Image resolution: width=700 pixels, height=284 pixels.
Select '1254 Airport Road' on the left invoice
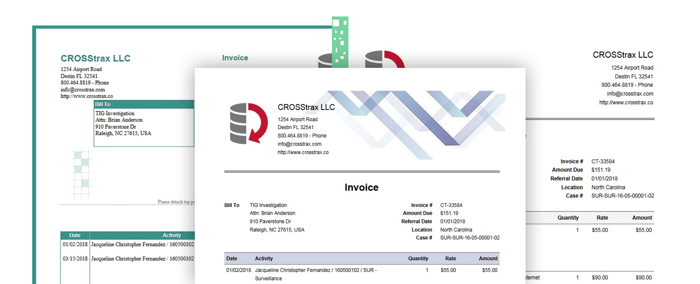tap(81, 69)
